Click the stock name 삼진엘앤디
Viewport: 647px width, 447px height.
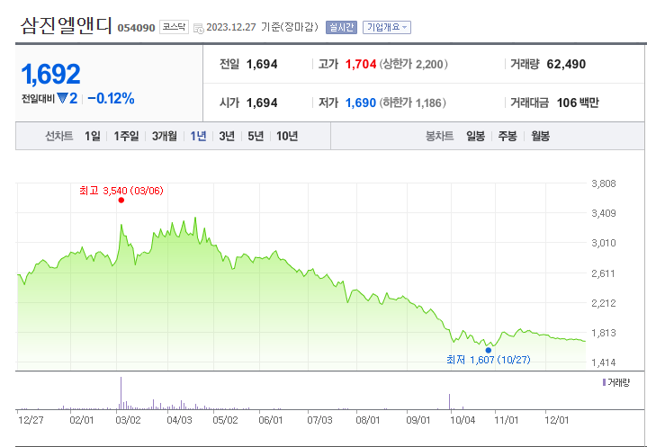[x=66, y=25]
